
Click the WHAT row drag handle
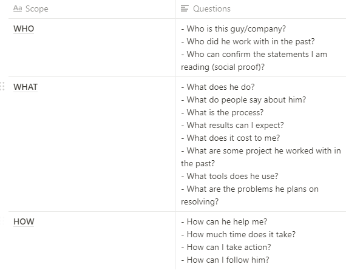tap(2, 86)
